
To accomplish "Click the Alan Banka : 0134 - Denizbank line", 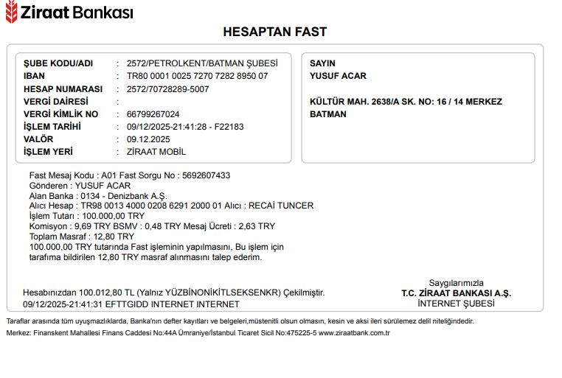I will (98, 196).
